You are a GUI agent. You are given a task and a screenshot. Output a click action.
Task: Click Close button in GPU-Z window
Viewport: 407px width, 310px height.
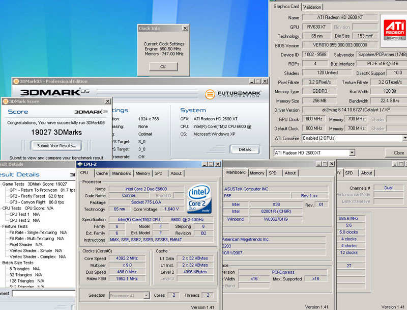(398, 153)
